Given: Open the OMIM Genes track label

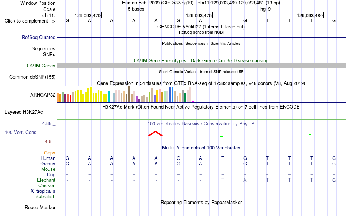Looking at the screenshot, I should 41,66.
